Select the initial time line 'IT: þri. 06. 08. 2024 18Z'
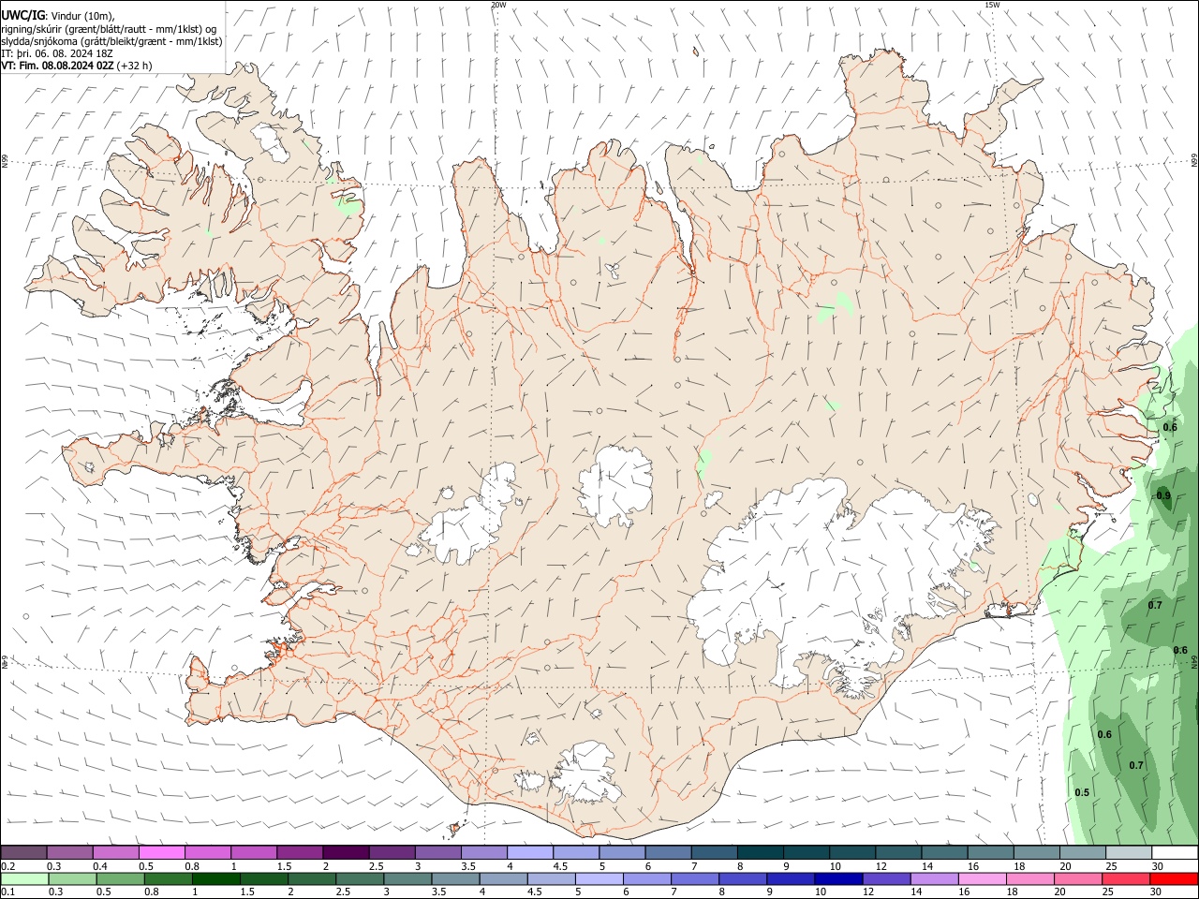 pos(57,53)
